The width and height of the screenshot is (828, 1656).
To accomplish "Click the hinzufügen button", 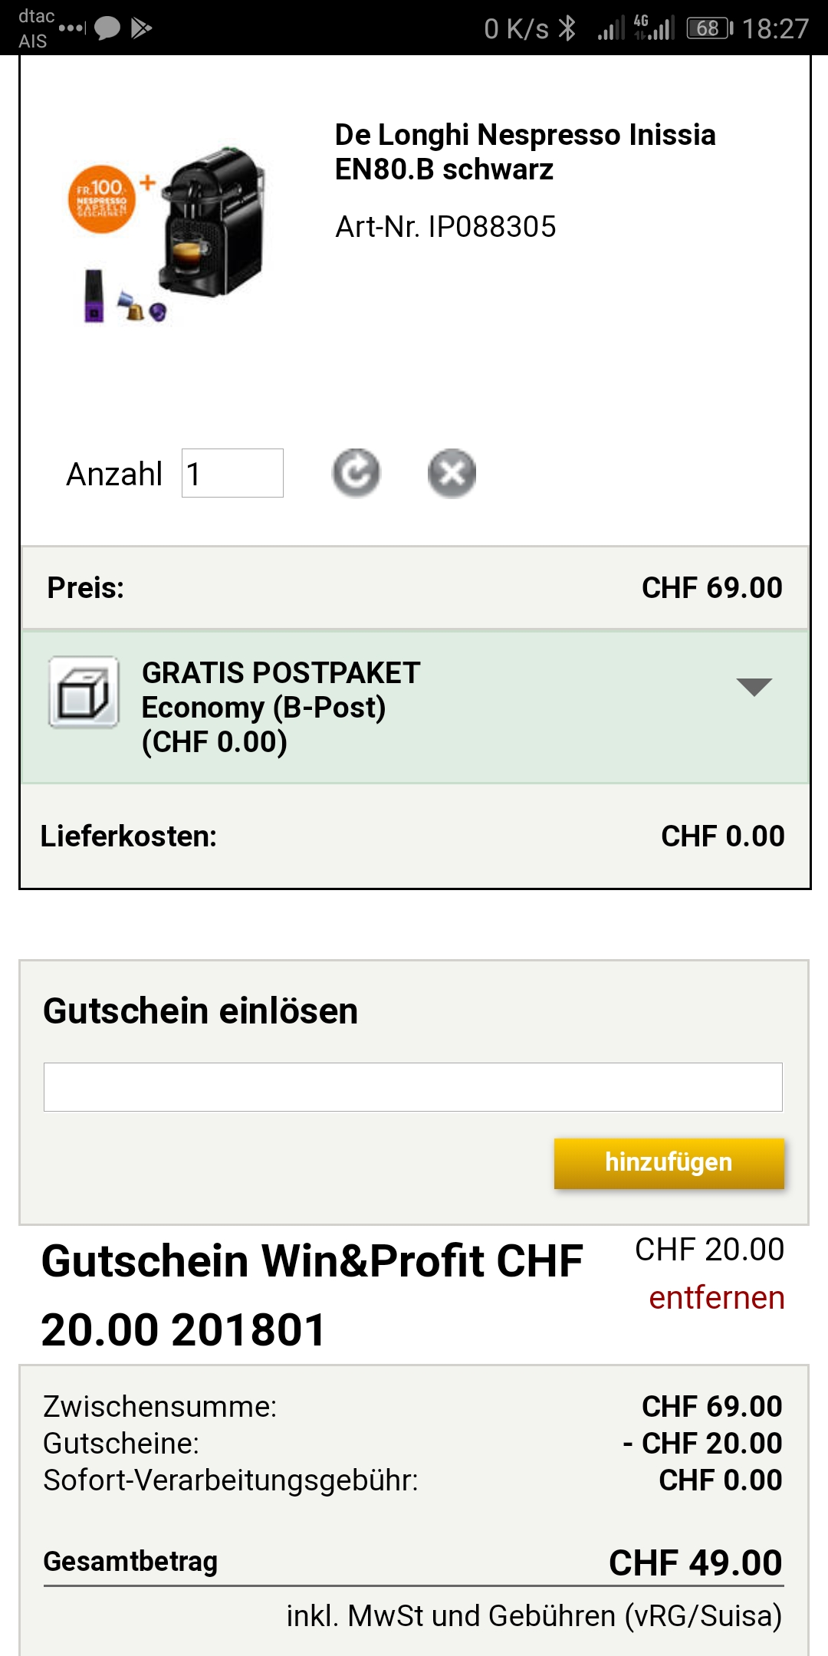I will (x=669, y=1162).
